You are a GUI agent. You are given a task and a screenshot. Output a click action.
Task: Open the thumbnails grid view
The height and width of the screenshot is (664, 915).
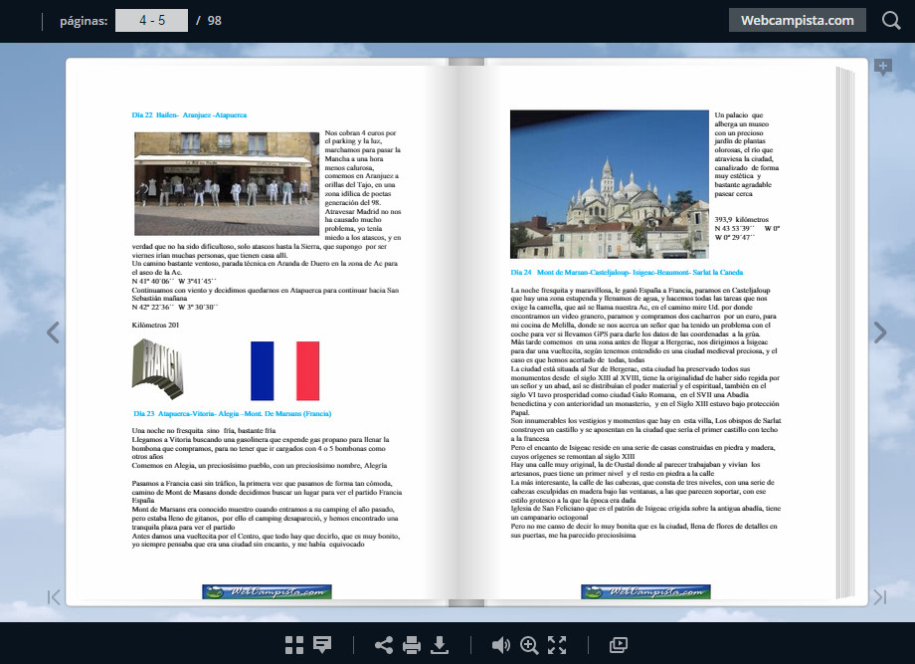(x=294, y=645)
